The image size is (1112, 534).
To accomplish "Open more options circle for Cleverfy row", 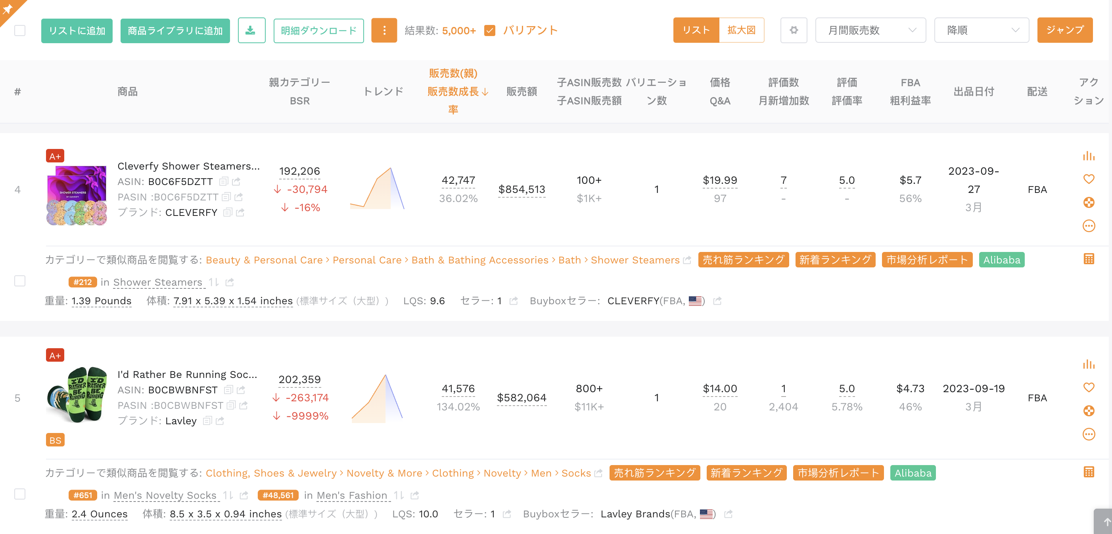I will 1089,225.
